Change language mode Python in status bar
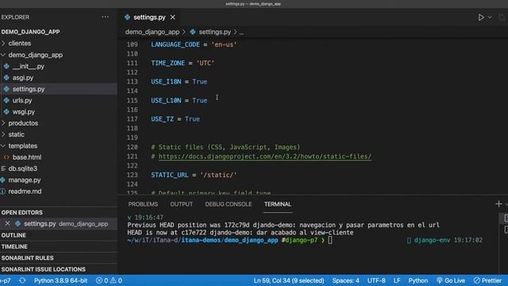This screenshot has width=508, height=286. click(x=418, y=280)
